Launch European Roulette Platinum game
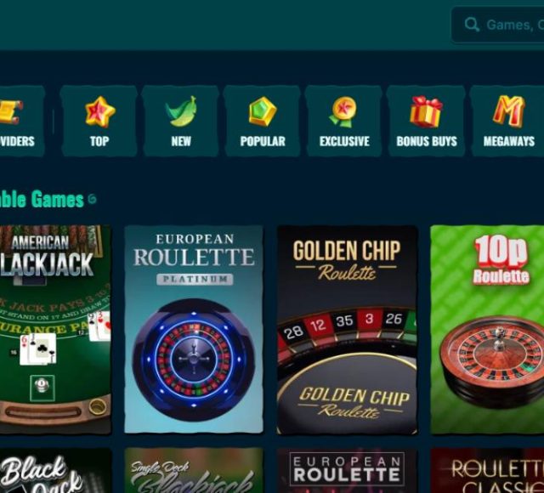 pos(194,329)
